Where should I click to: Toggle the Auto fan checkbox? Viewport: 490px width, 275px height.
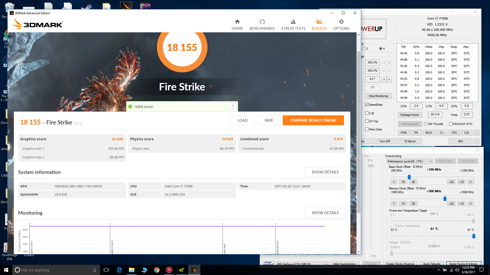tap(367, 255)
